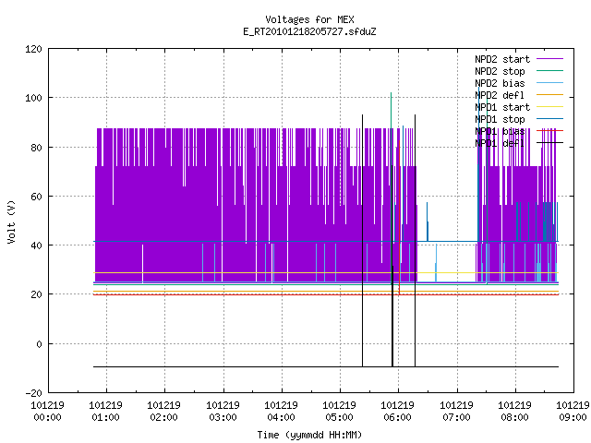Click the x-axis tick 101219 00:00
Screen dimensions: 591x443
(x=47, y=412)
